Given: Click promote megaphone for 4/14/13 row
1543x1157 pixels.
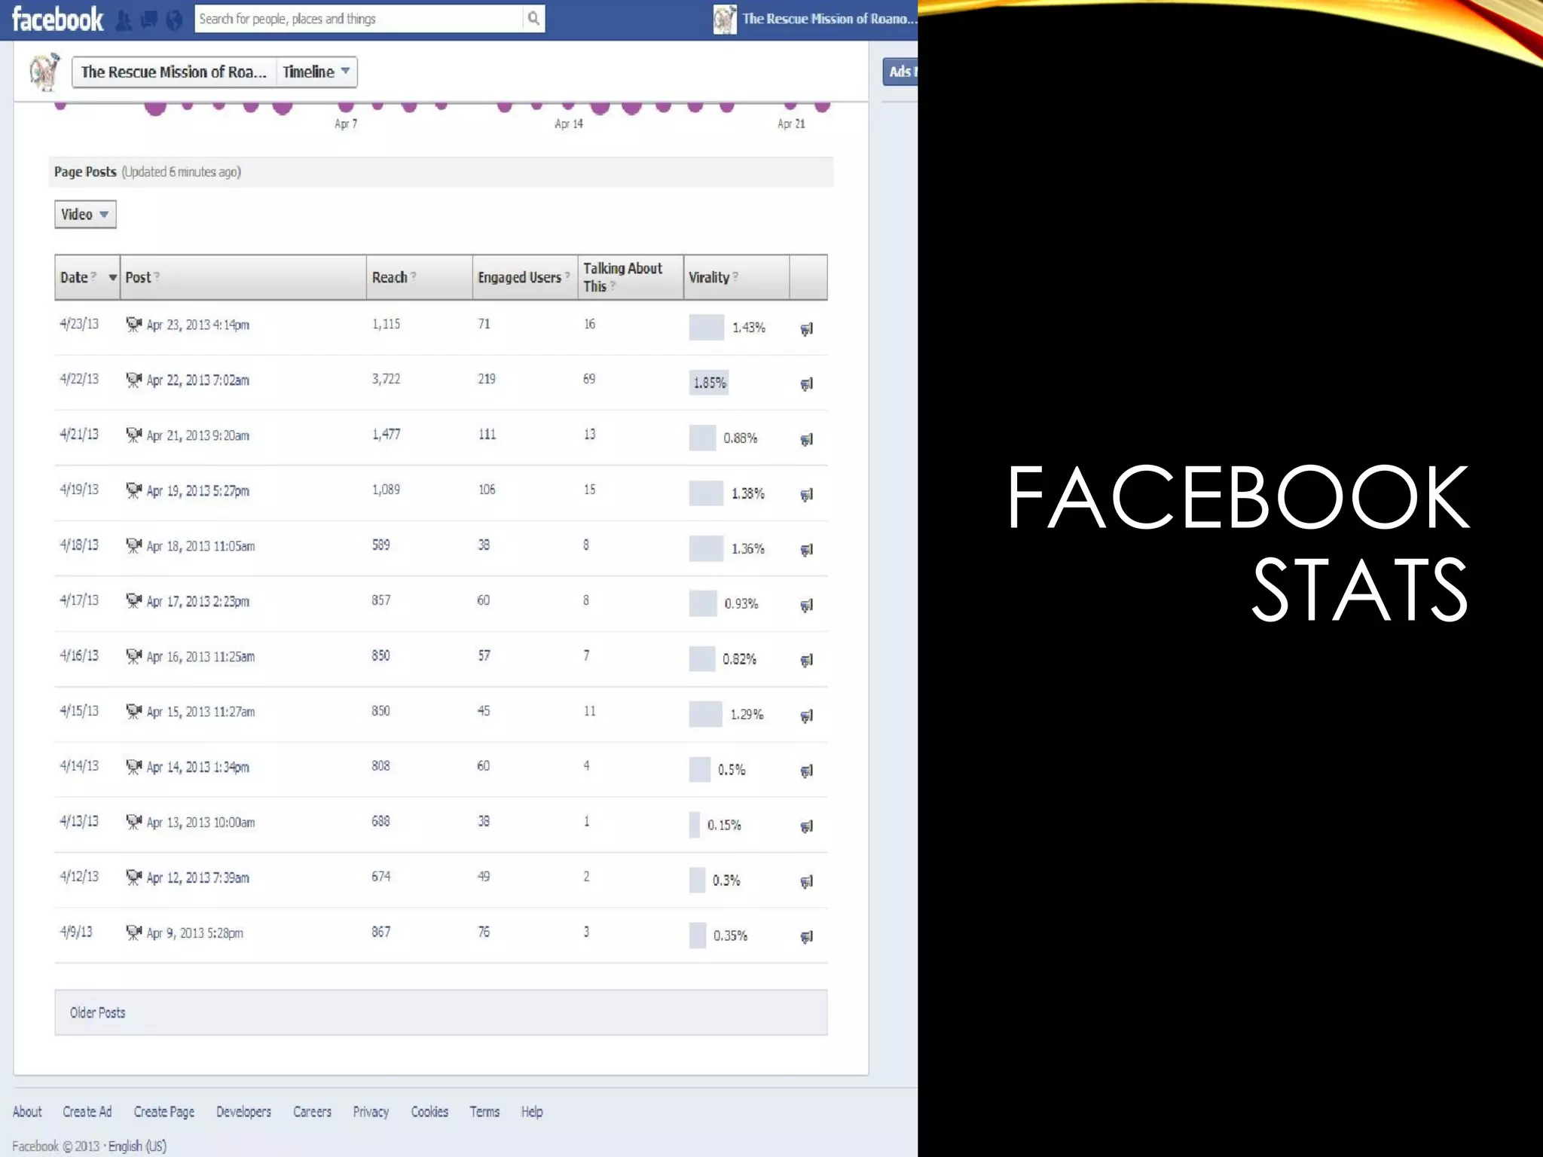Looking at the screenshot, I should click(807, 771).
